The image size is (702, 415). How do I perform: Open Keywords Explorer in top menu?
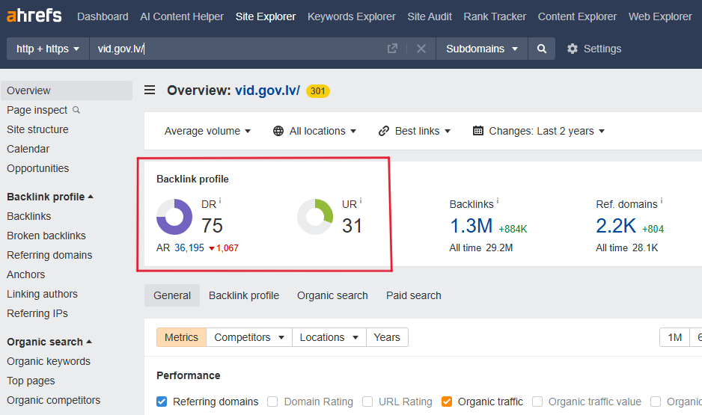[351, 16]
